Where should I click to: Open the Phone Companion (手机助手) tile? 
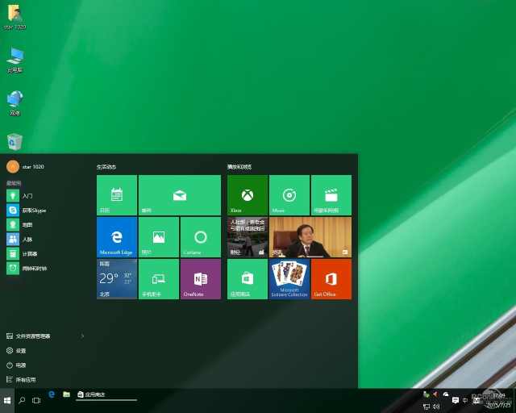(159, 279)
